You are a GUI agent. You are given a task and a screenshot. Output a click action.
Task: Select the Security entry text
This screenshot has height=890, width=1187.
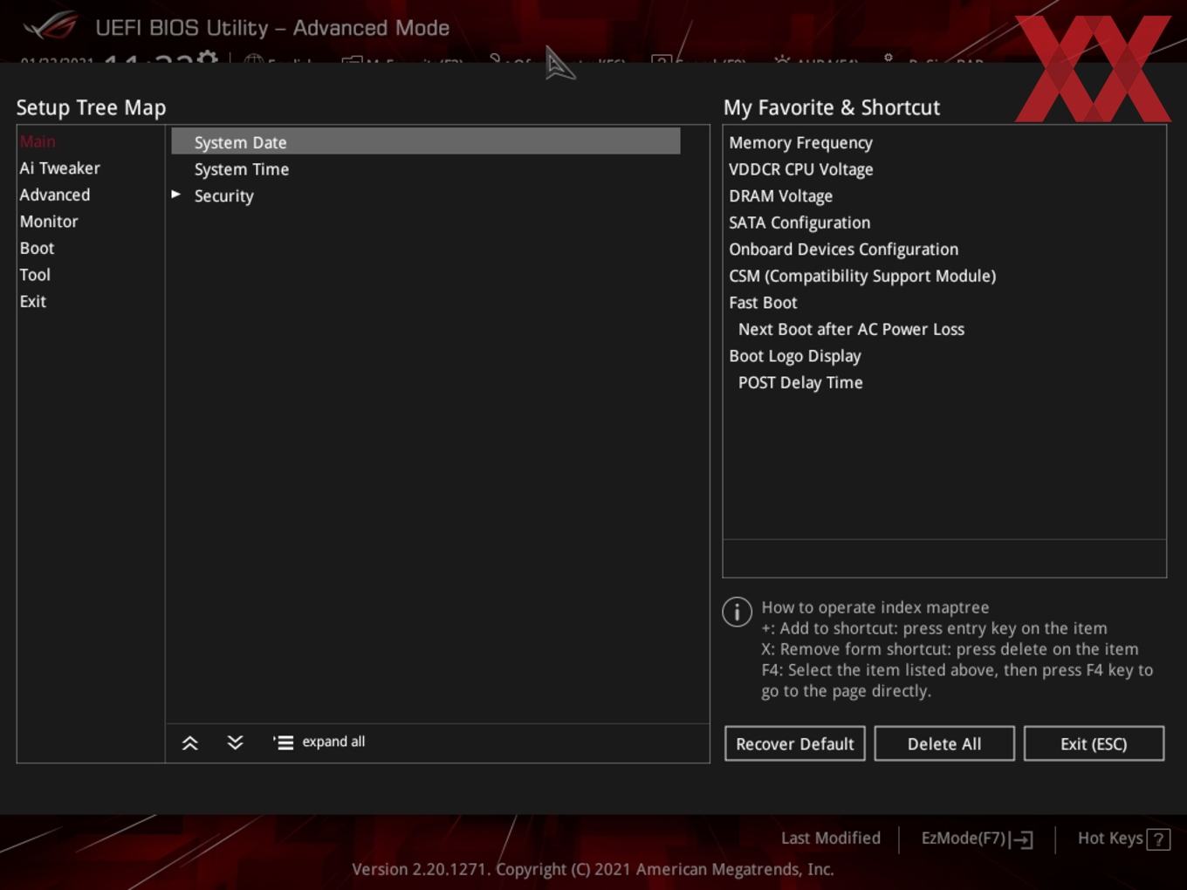tap(224, 196)
